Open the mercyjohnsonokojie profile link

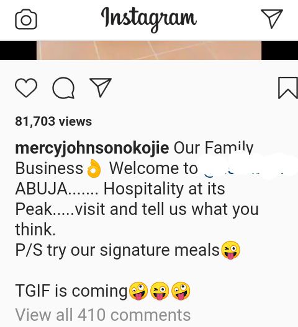pos(92,149)
